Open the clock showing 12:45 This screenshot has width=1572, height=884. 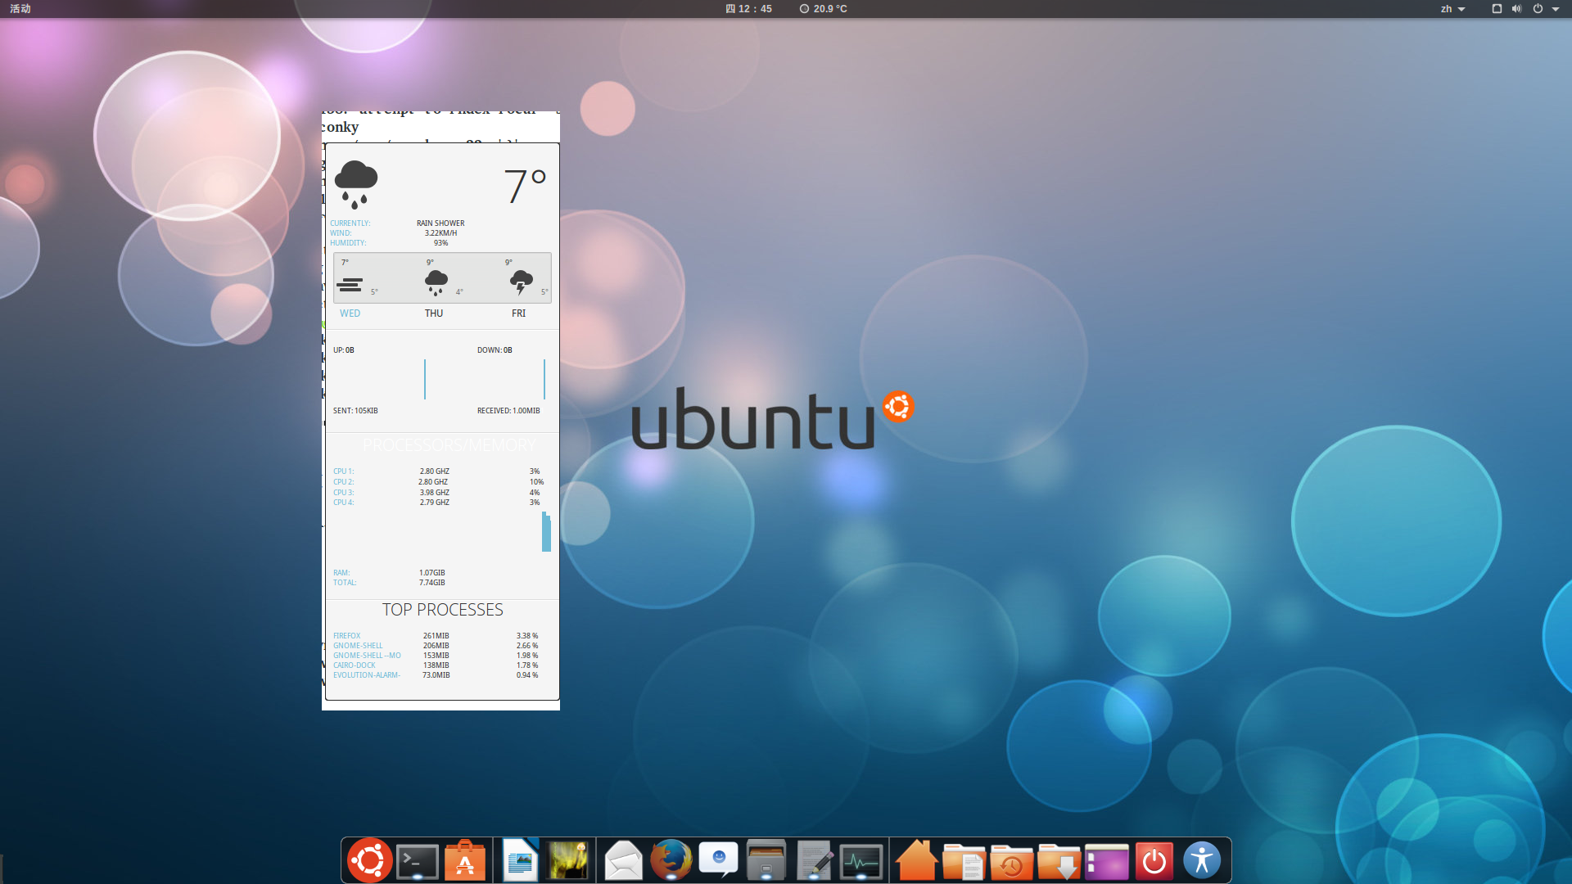coord(748,9)
